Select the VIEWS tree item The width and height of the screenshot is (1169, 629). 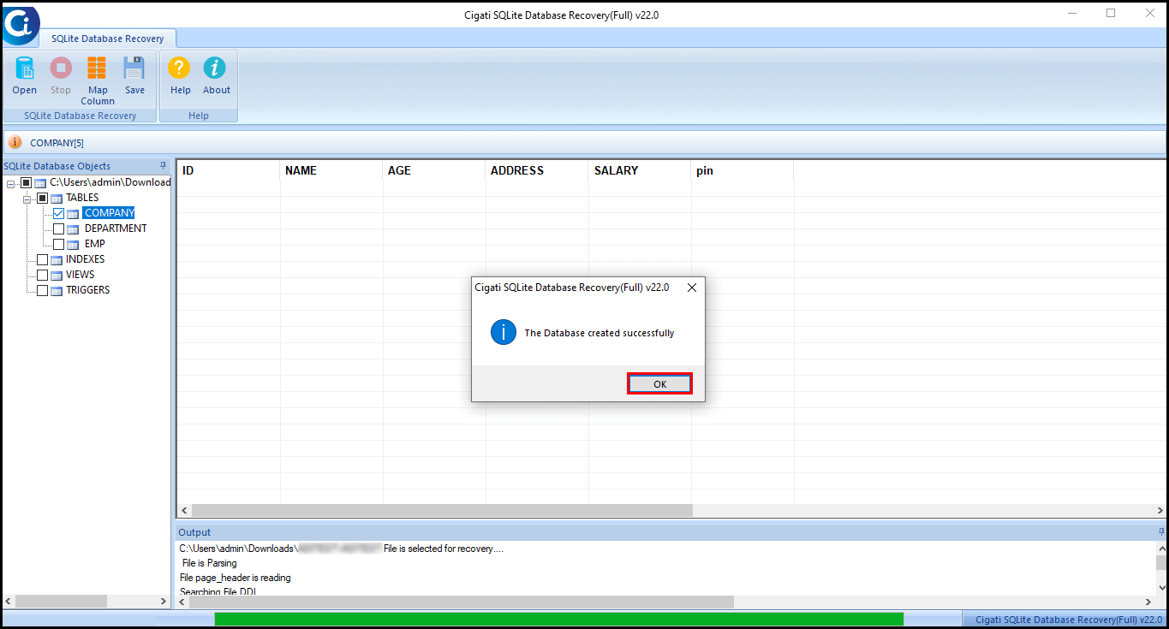tap(80, 275)
